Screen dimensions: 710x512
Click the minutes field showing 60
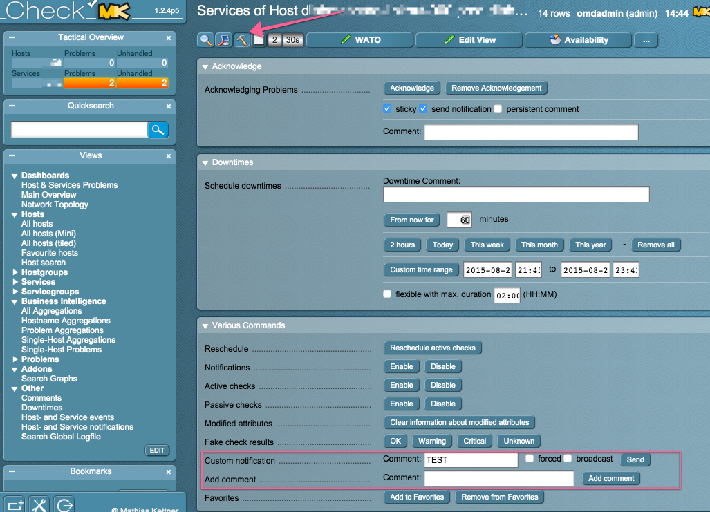tap(459, 220)
